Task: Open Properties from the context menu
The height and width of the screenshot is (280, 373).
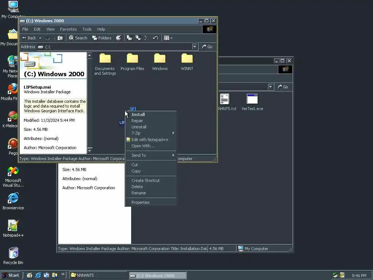Action: (151, 202)
